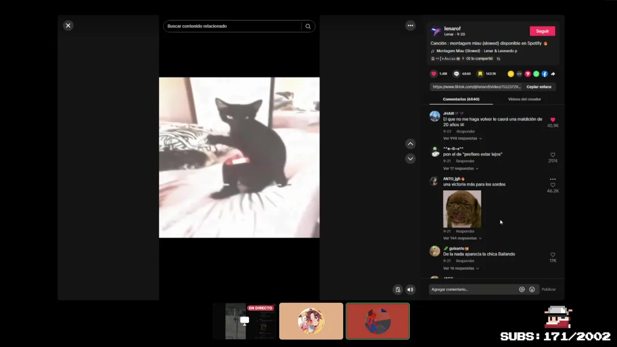Like the video with the heart icon

pos(433,74)
